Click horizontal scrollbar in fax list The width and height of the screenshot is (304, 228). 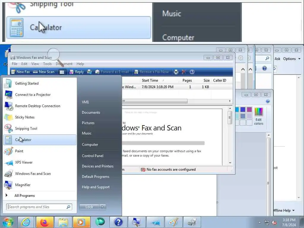coord(155,101)
